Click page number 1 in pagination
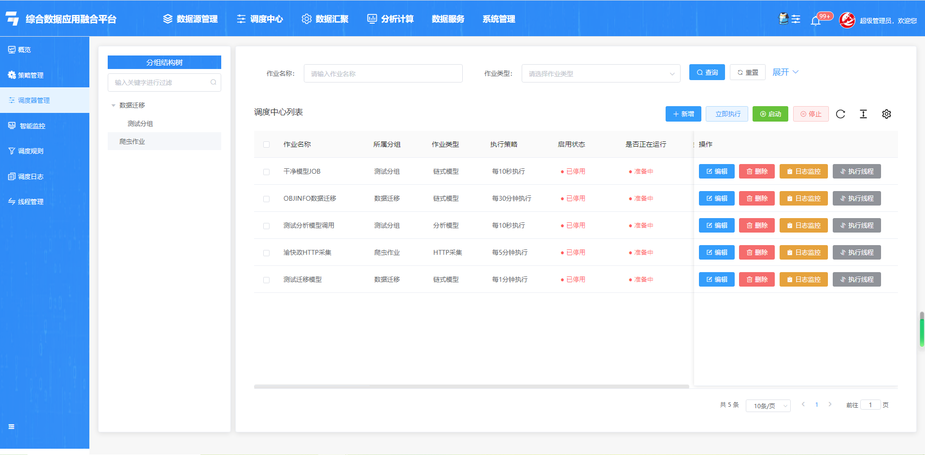Image resolution: width=925 pixels, height=455 pixels. click(817, 405)
